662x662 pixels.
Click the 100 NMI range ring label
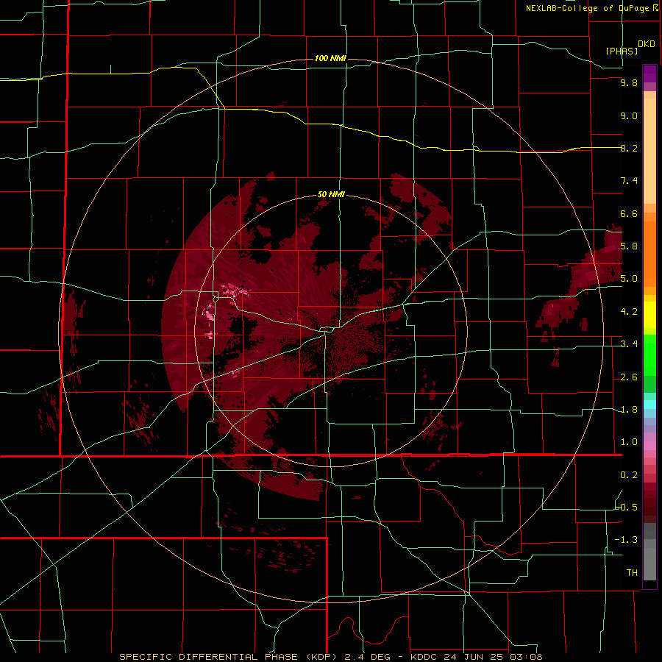coord(330,58)
